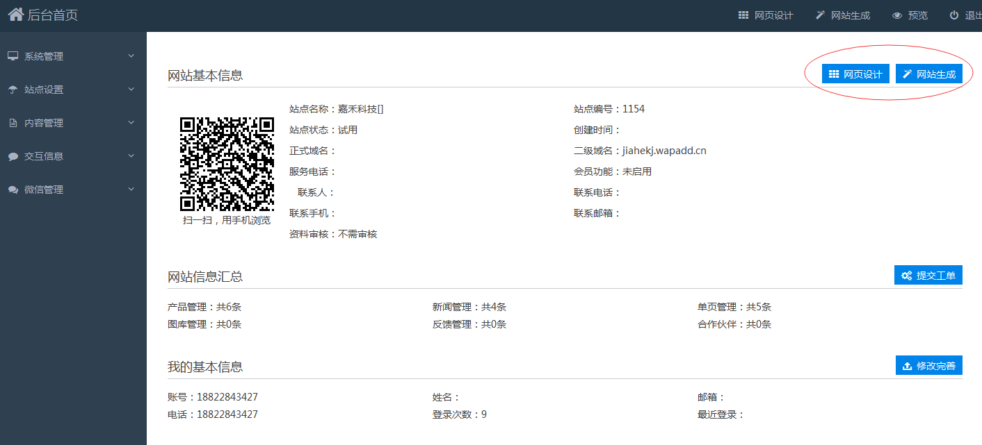
Task: Click the monitor icon next to 系统管理
Action: 13,56
